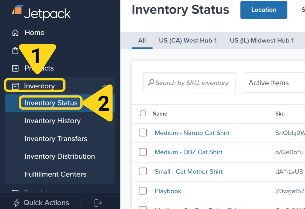The width and height of the screenshot is (305, 209).
Task: Check the Medium - Naruto Cat Shirt checkbox
Action: (x=143, y=133)
